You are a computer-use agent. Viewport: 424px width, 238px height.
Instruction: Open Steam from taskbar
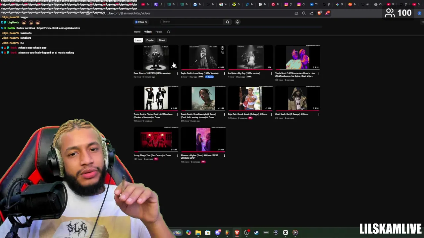[256, 233]
